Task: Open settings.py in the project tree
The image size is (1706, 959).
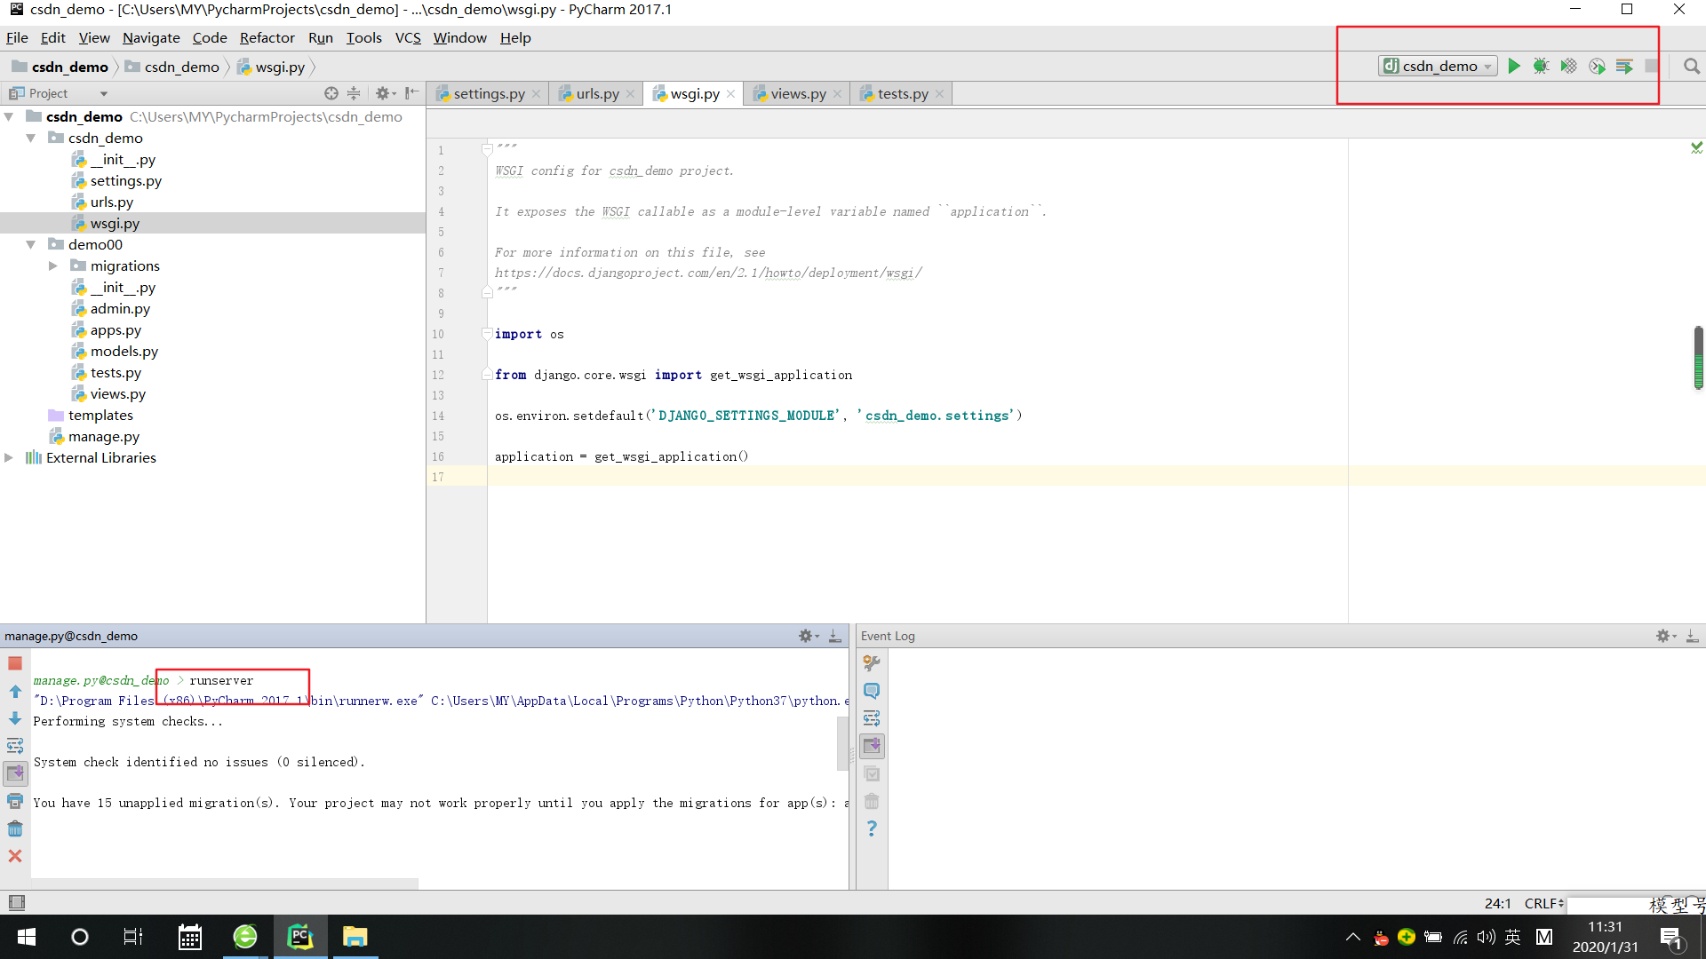Action: pos(125,180)
